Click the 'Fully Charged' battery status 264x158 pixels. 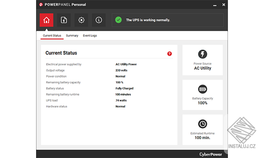pyautogui.click(x=125, y=88)
